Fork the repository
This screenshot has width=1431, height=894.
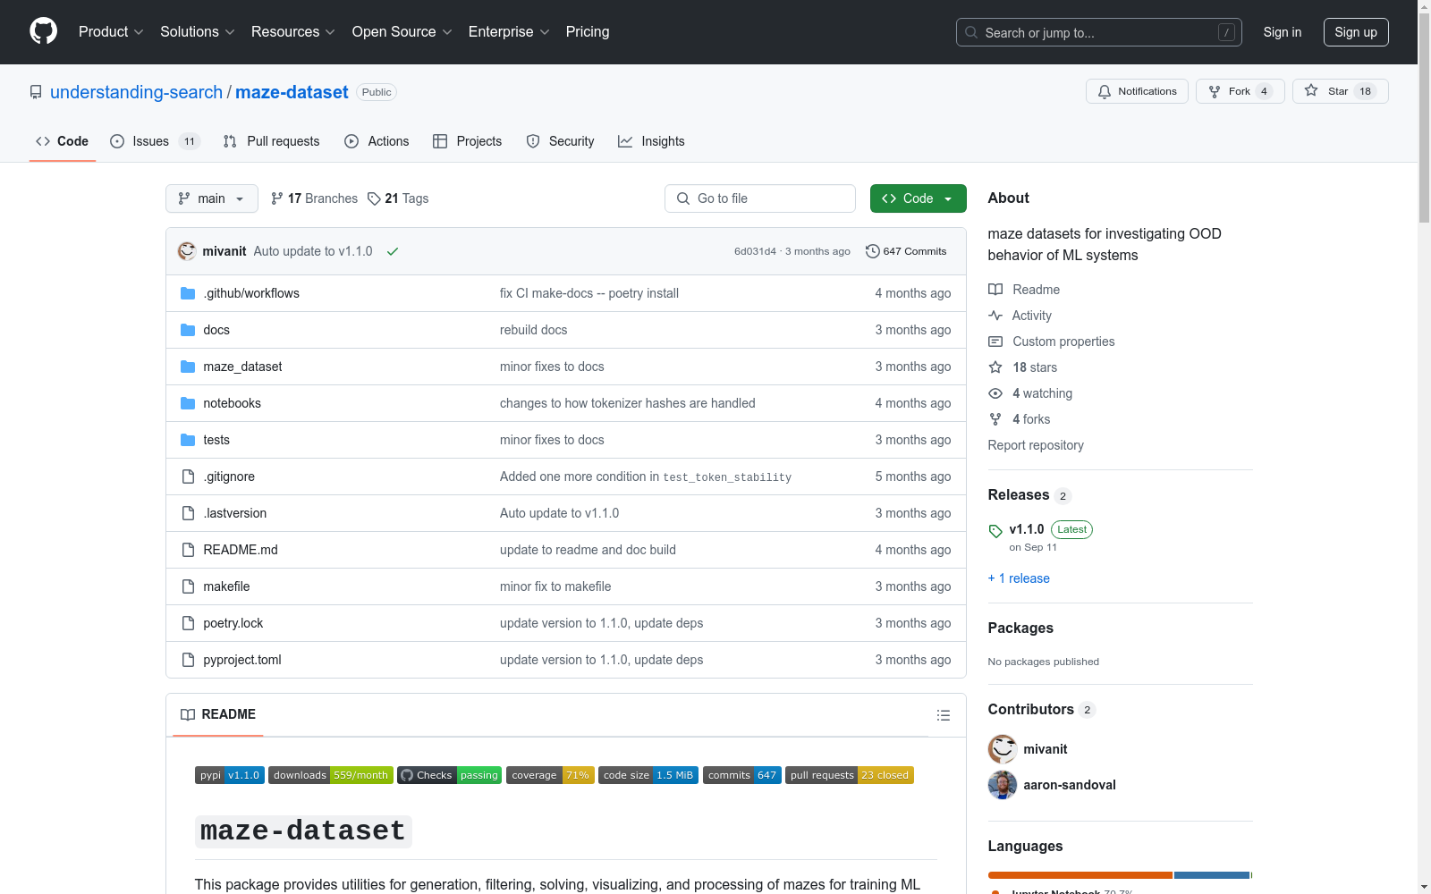[1240, 91]
